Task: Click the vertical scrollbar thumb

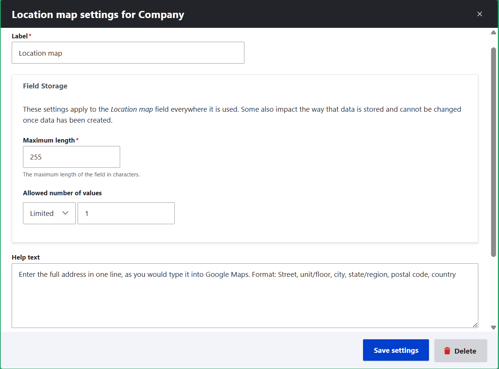Action: pos(493,152)
